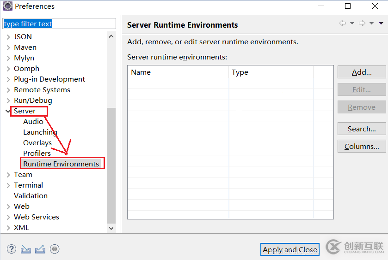The width and height of the screenshot is (388, 260).
Task: Click the Import preferences icon
Action: point(26,249)
